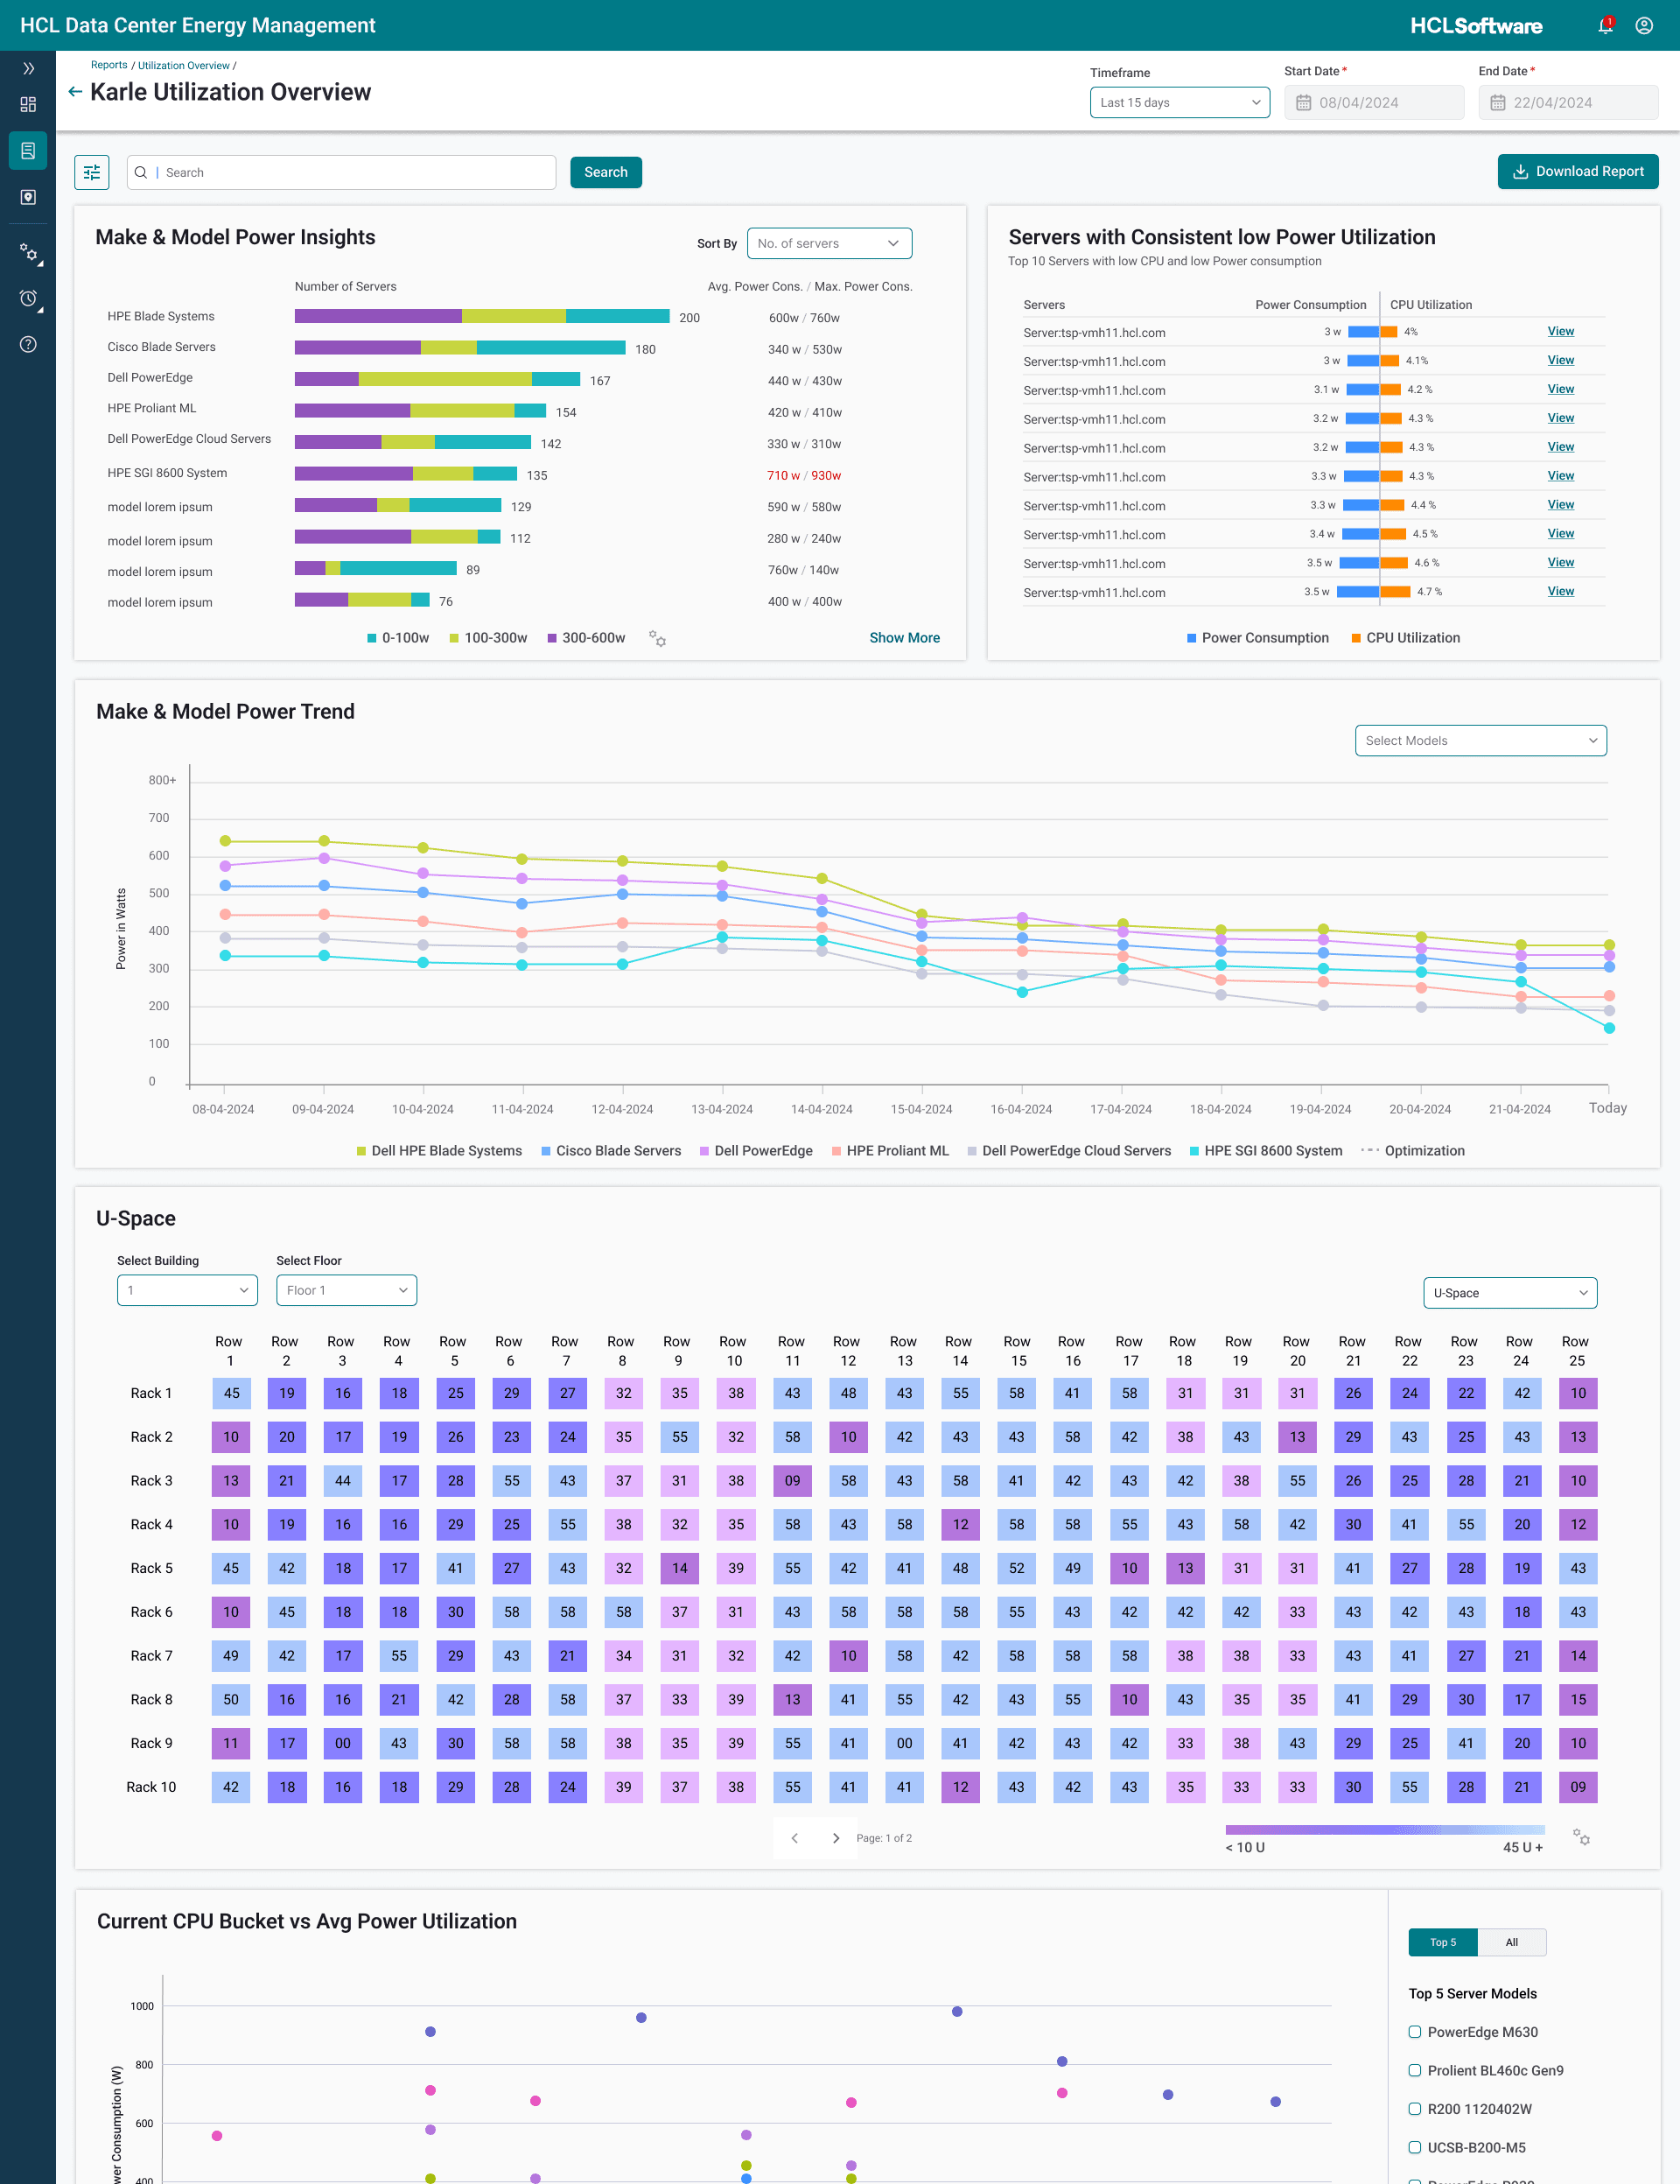Click View for the 4.7 % CPU server
This screenshot has height=2184, width=1680.
1560,591
